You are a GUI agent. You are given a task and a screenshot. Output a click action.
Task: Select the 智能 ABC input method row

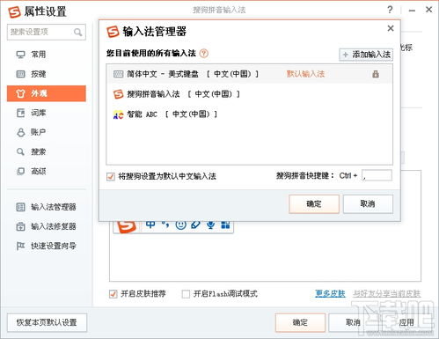[x=249, y=114]
